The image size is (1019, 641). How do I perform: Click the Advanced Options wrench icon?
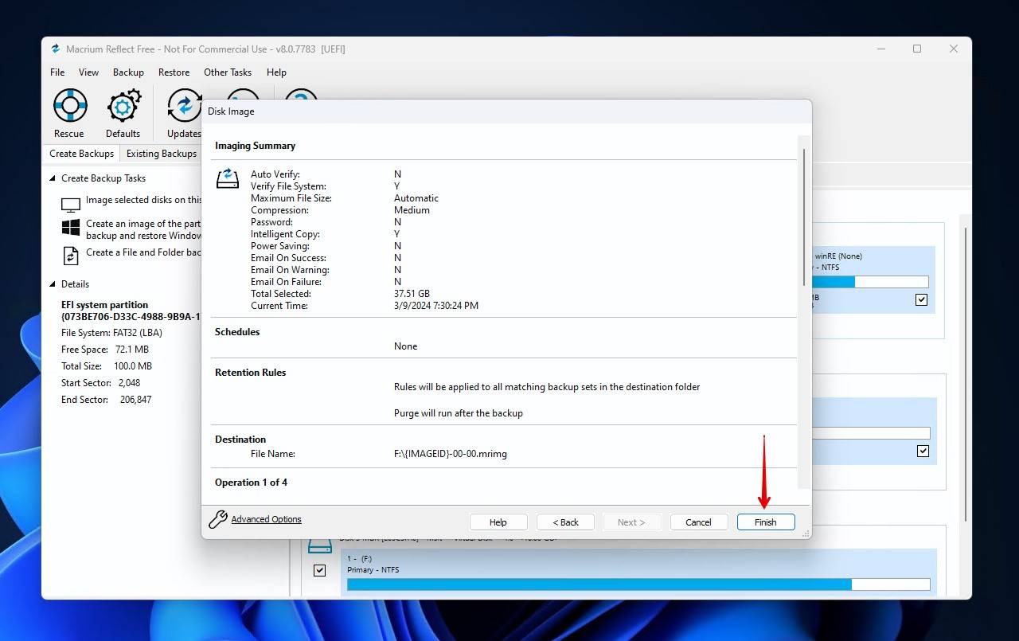(x=216, y=518)
